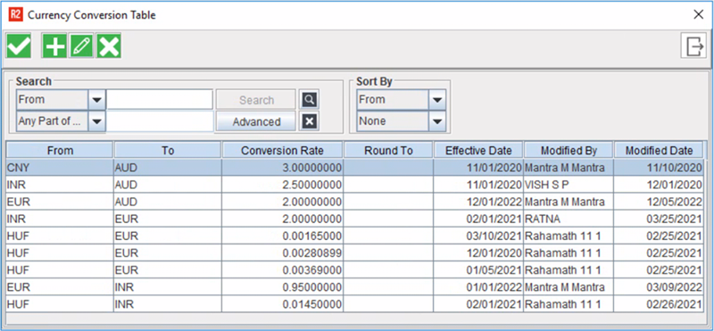Screen dimensions: 714x331
Task: Click the pencil edit icon
Action: tap(81, 46)
